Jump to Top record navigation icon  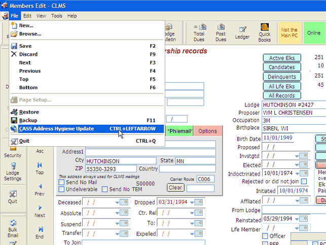click(x=40, y=168)
